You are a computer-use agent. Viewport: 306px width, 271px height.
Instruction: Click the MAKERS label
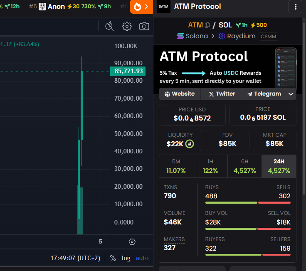(x=174, y=239)
